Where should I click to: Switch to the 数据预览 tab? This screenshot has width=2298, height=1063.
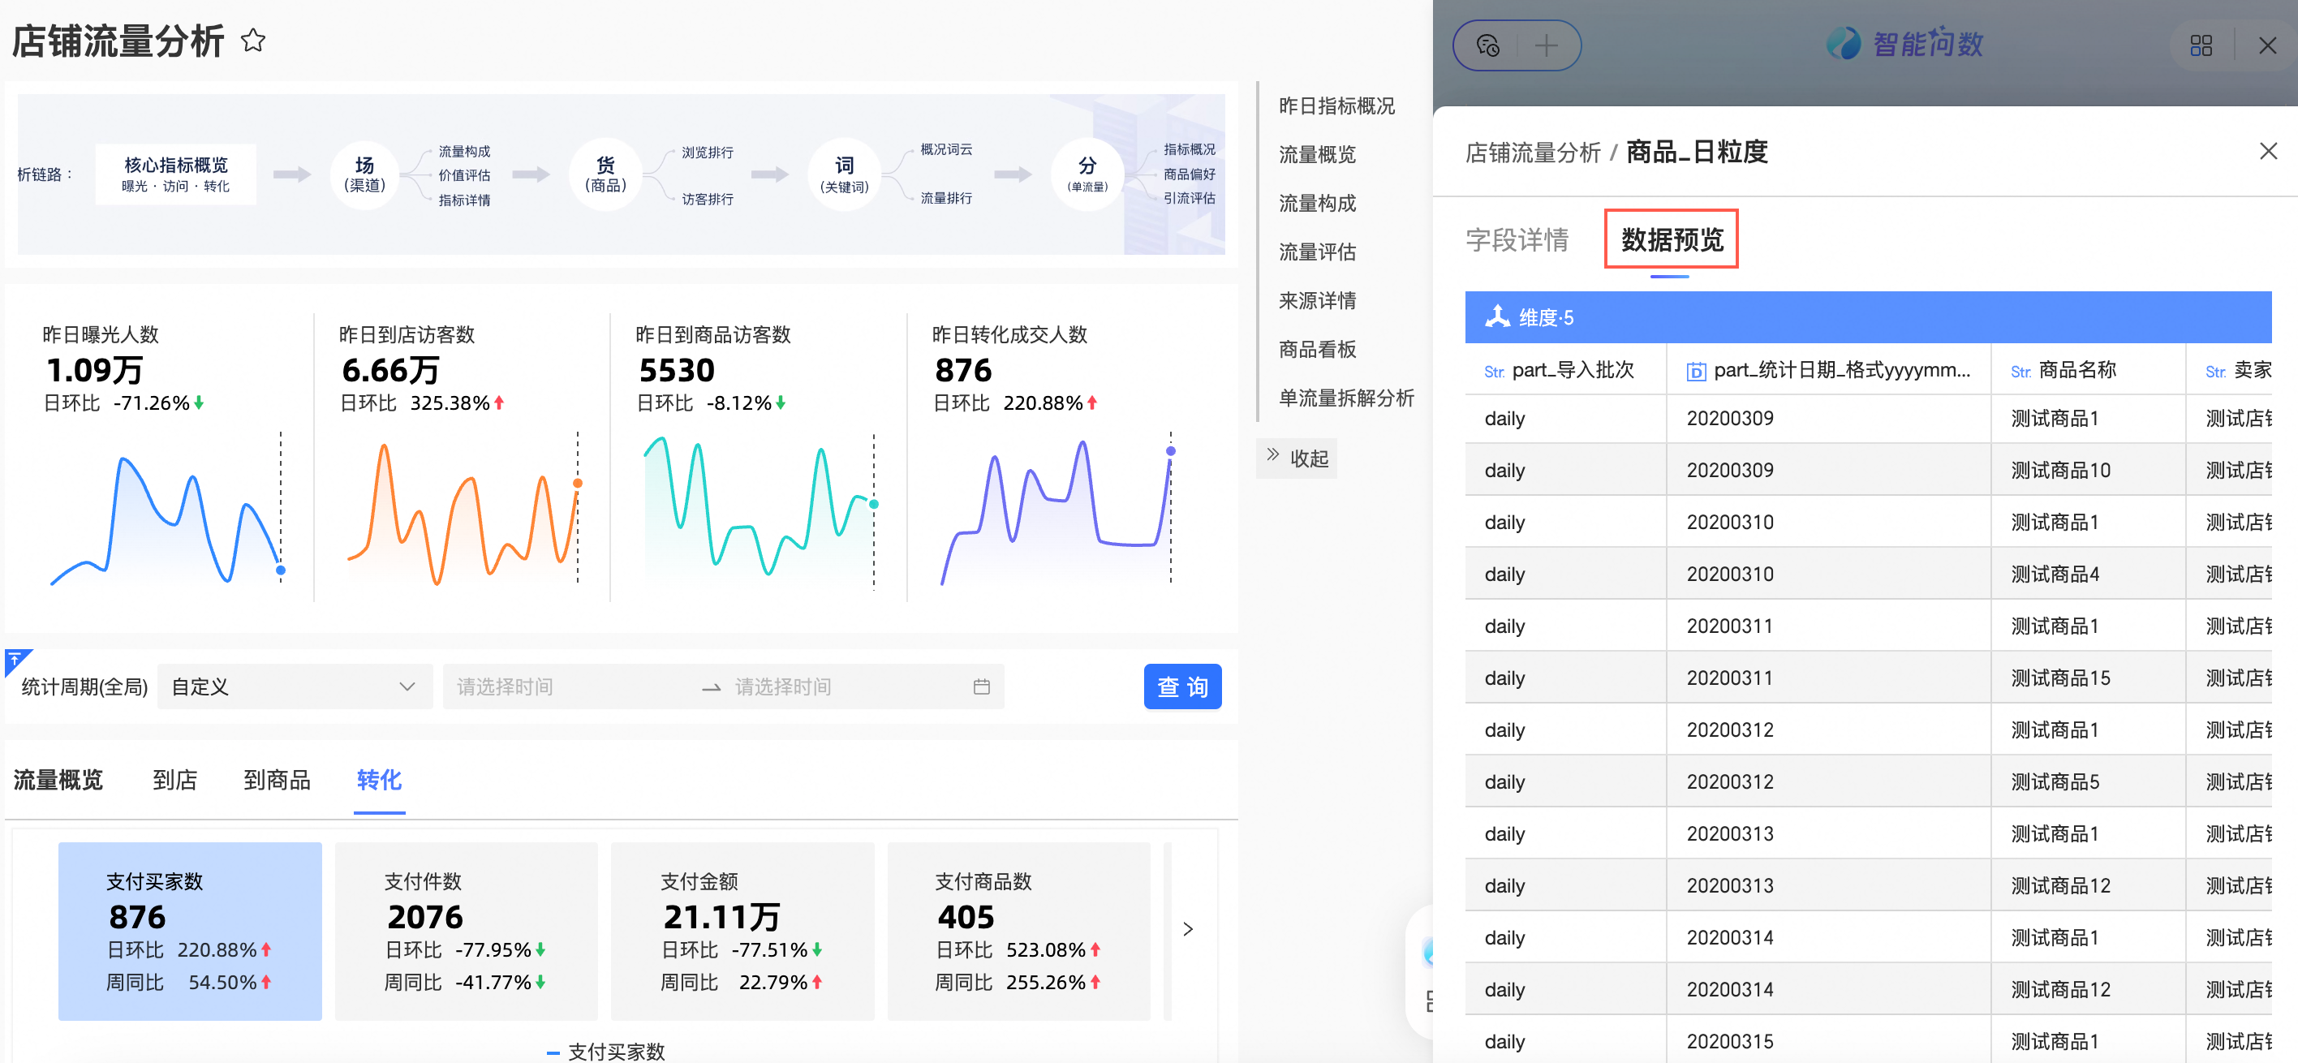[x=1672, y=240]
